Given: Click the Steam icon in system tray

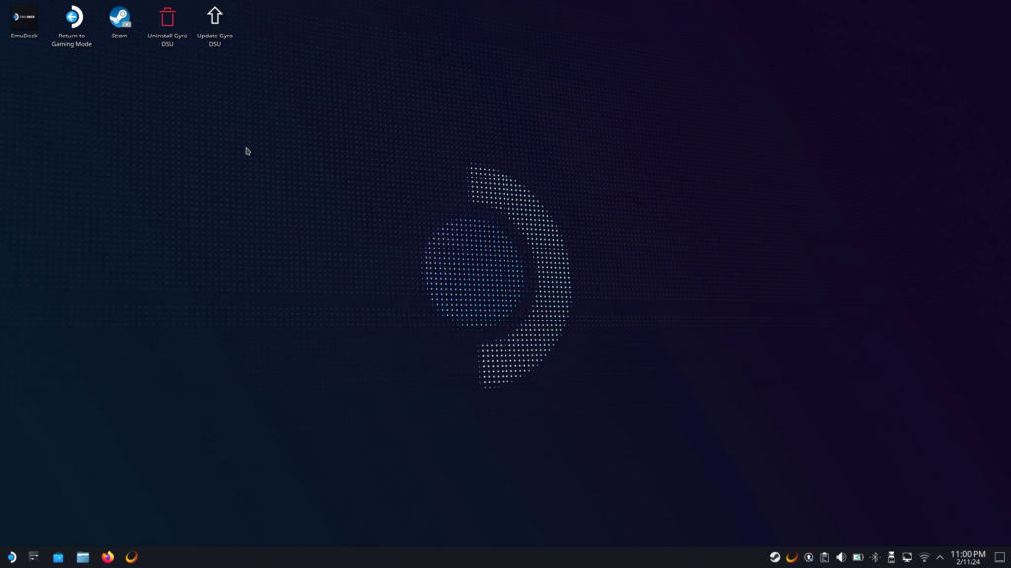Looking at the screenshot, I should tap(775, 557).
